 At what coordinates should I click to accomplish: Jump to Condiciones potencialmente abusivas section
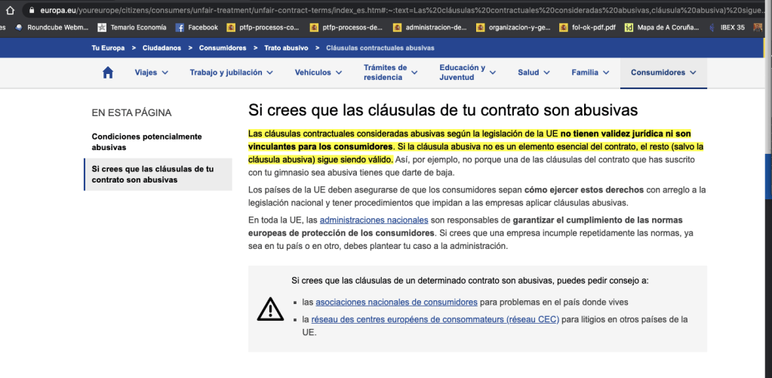point(146,142)
